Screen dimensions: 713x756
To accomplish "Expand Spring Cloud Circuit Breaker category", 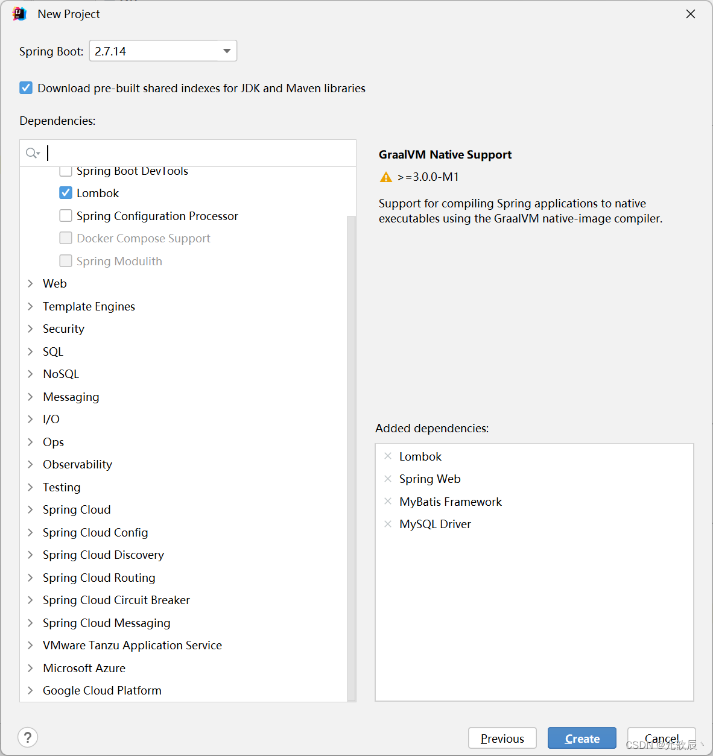I will pos(30,600).
